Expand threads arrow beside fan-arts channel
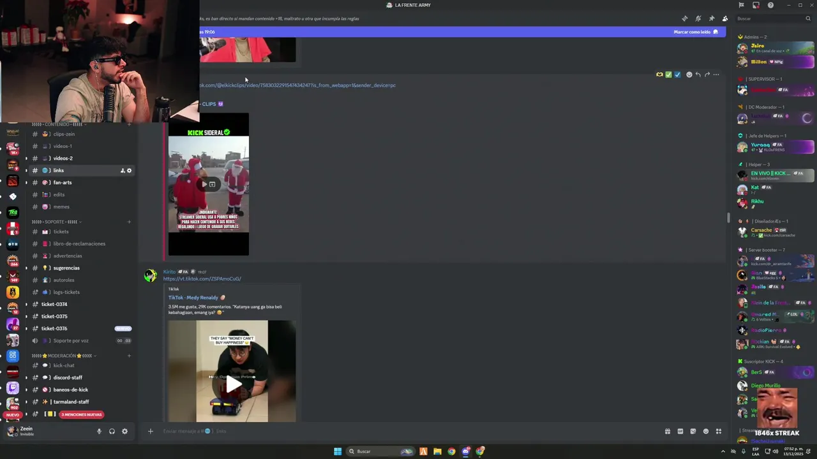The height and width of the screenshot is (459, 817). coord(26,183)
